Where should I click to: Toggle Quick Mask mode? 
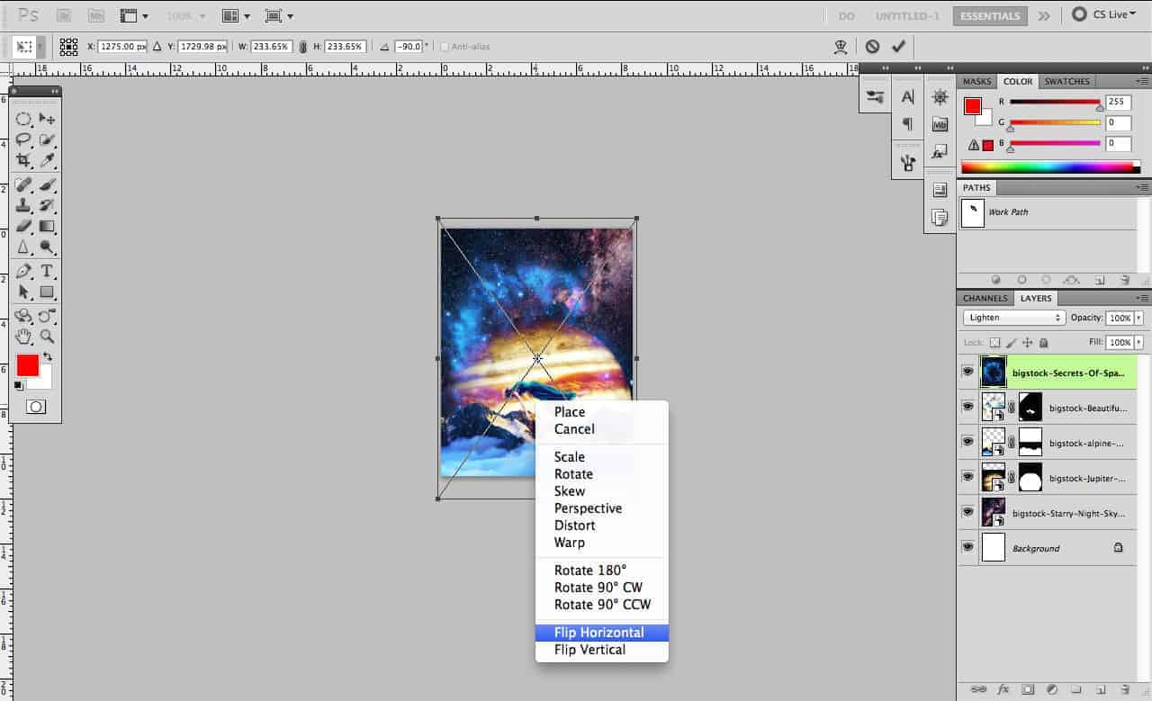click(36, 407)
